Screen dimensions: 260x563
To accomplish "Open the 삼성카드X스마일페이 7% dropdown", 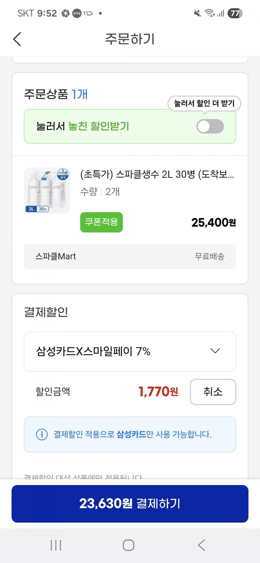I will coord(130,351).
